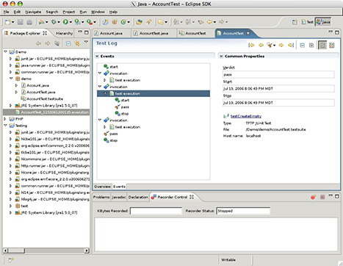Click the testCreateEmpty link
Viewport: 343px width, 266px height.
point(246,116)
